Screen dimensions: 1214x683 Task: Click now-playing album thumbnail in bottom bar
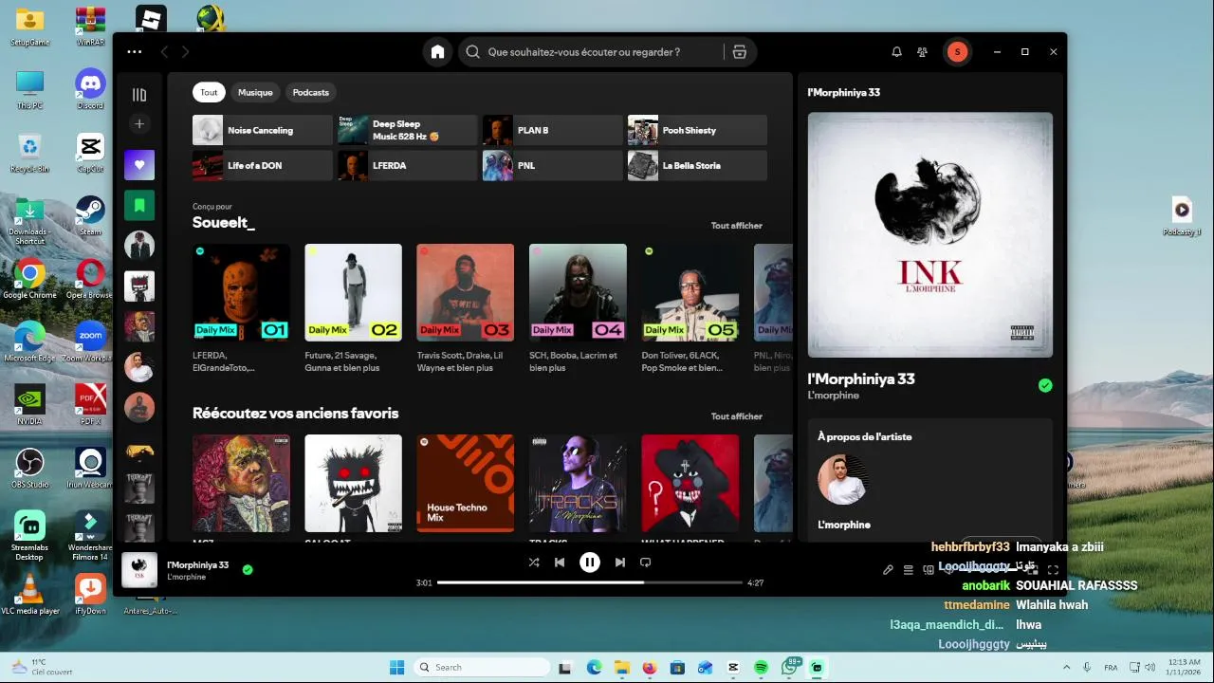coord(139,570)
